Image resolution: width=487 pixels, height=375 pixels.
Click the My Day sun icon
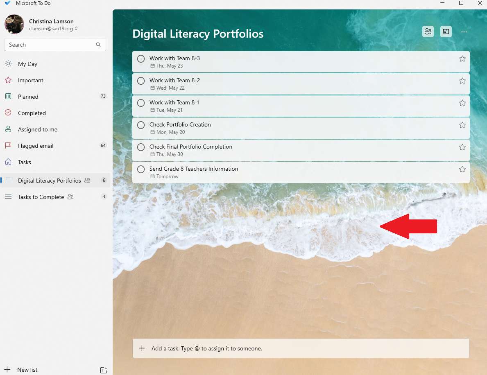coord(8,63)
